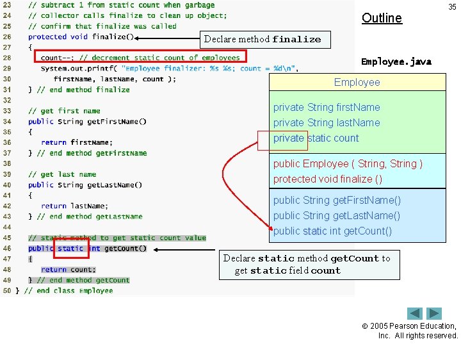Screen dimensions: 461x346
Task: Select 'private String firstName' in diagram
Action: tap(327, 108)
